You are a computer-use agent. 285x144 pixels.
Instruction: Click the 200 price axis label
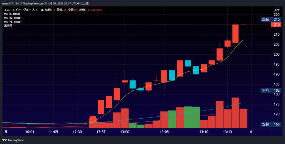277,55
